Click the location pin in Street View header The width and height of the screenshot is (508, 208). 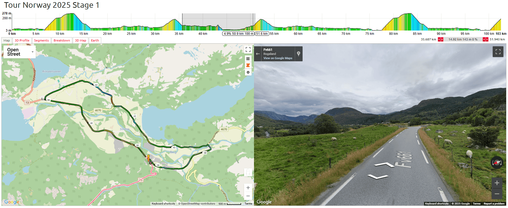tap(299, 54)
